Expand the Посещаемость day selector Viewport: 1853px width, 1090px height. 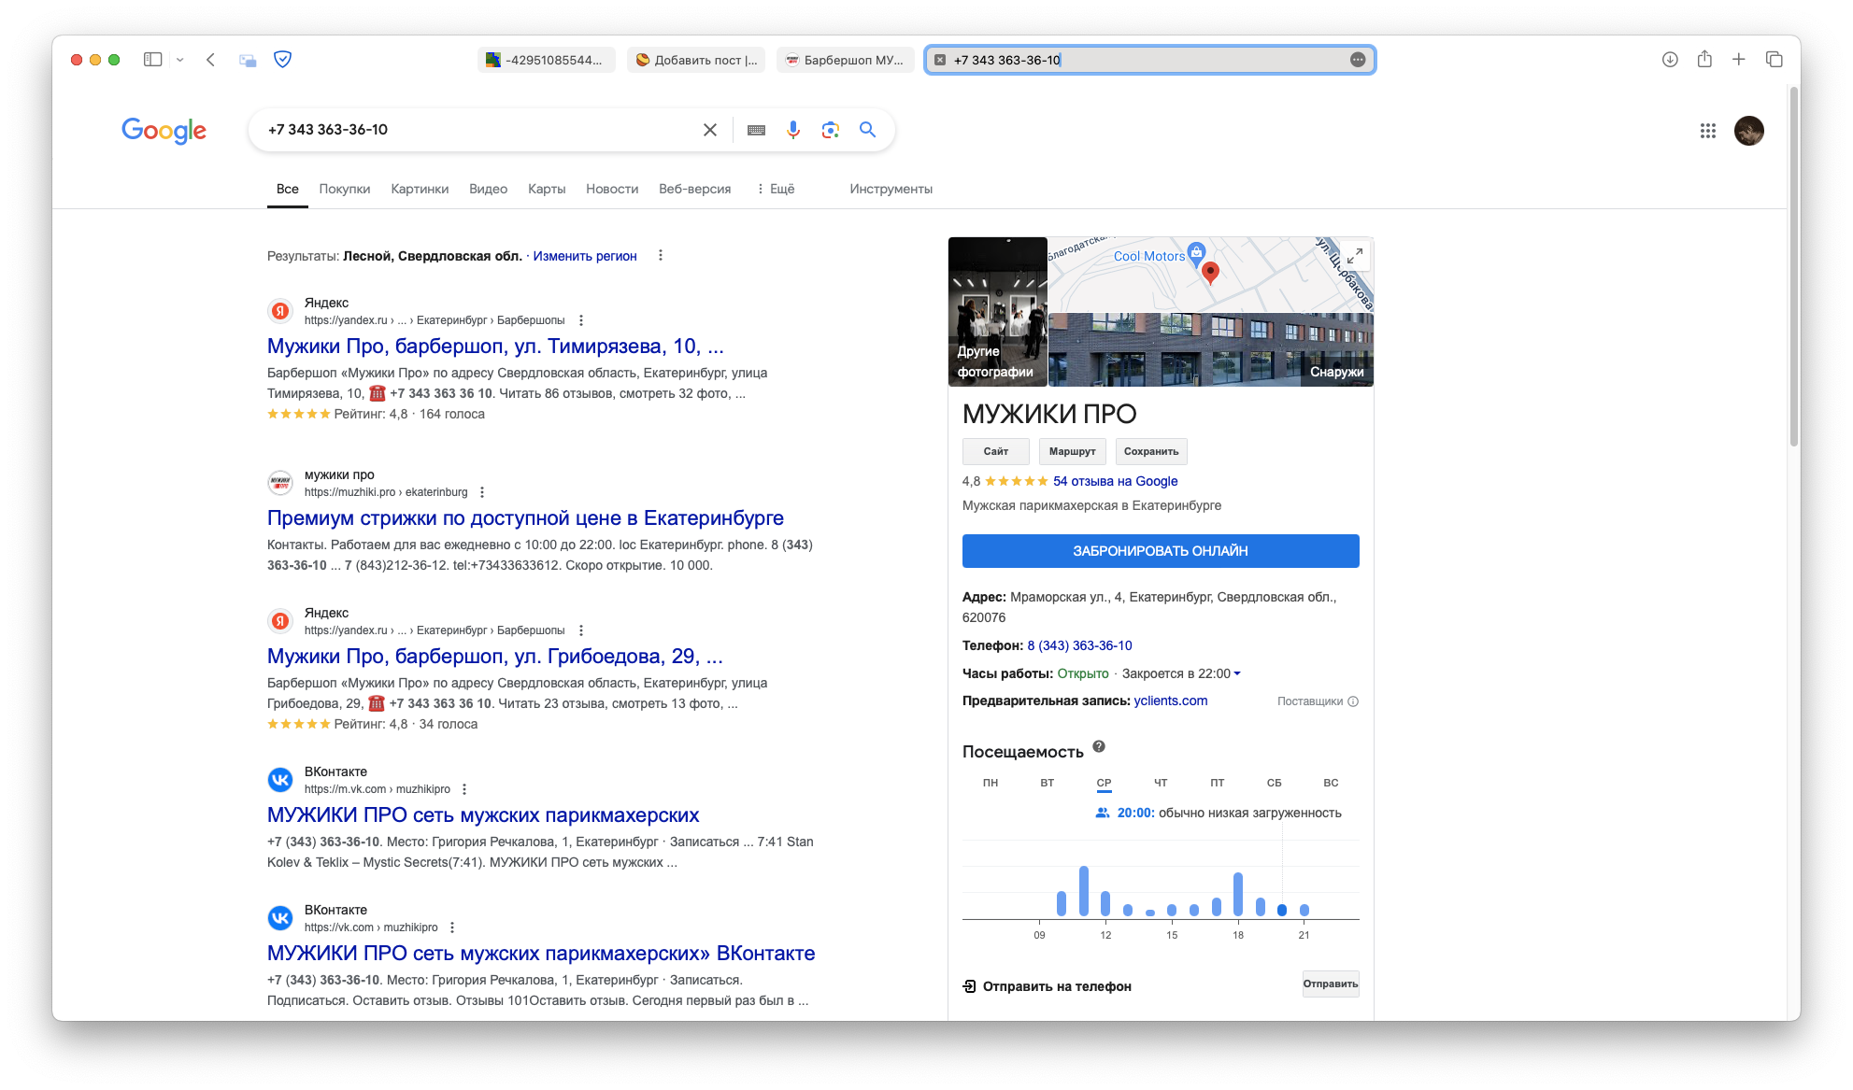point(1103,781)
